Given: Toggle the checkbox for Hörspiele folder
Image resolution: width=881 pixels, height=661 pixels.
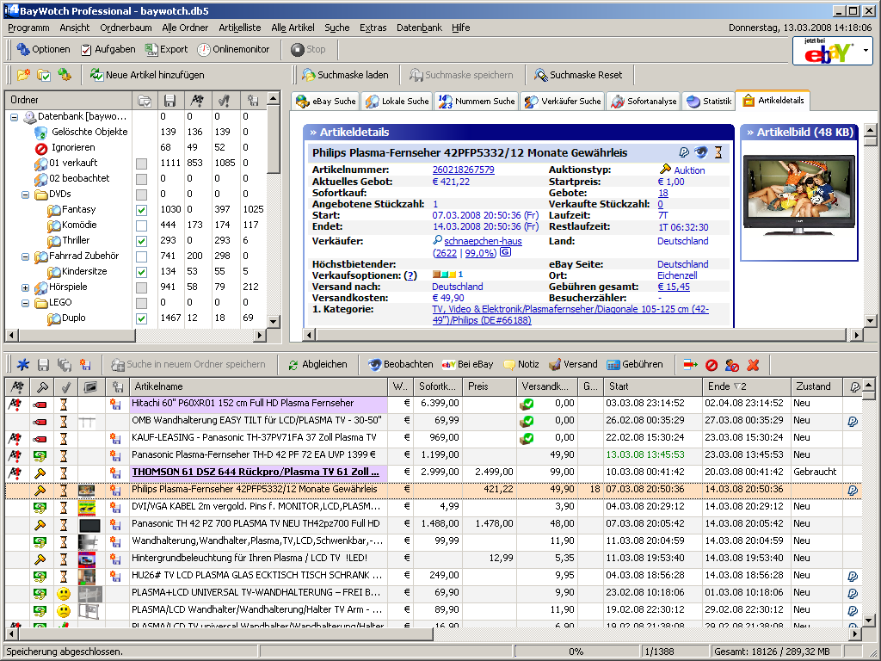Looking at the screenshot, I should (x=142, y=287).
